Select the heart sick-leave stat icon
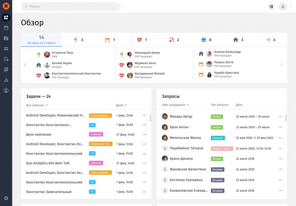Image resolution: width=296 pixels, height=206 pixels. click(140, 40)
